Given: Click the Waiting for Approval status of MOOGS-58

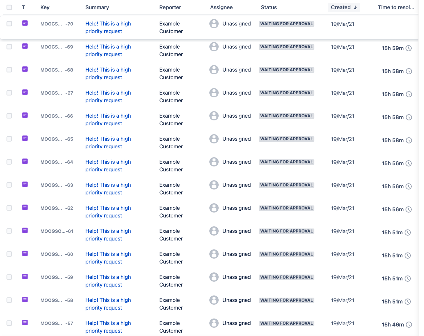Looking at the screenshot, I should 286,300.
